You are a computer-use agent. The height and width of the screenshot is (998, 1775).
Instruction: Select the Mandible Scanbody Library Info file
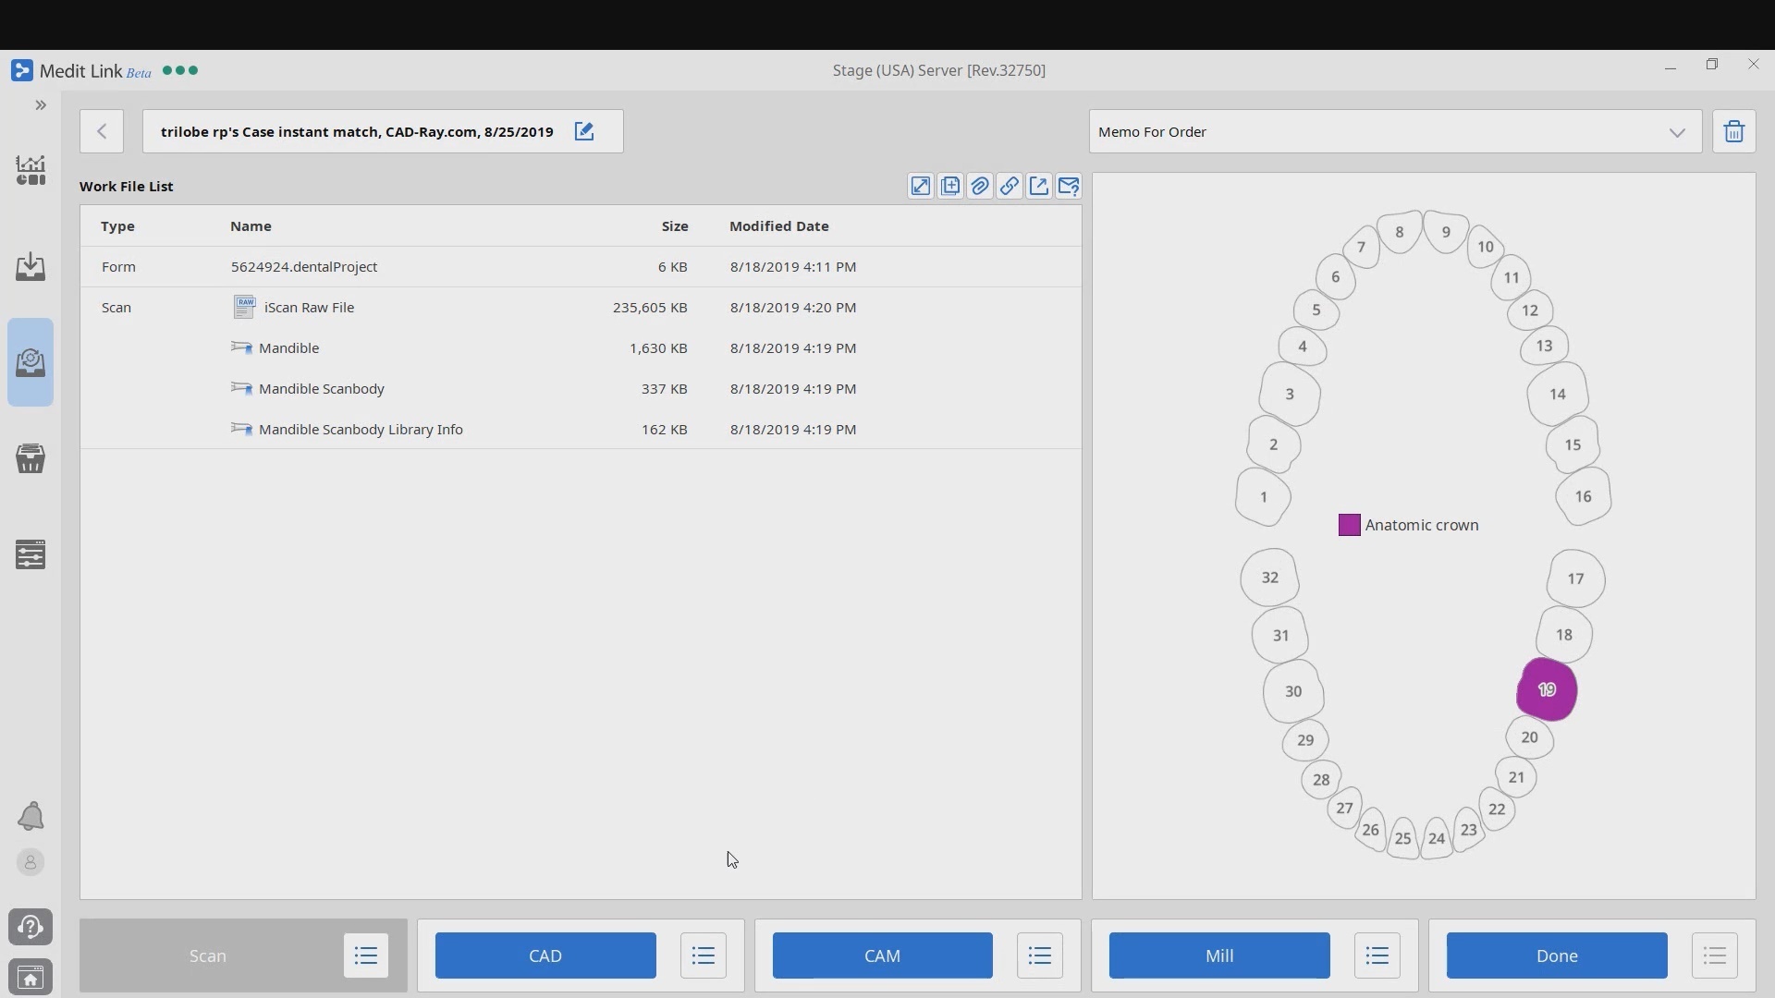(x=581, y=430)
